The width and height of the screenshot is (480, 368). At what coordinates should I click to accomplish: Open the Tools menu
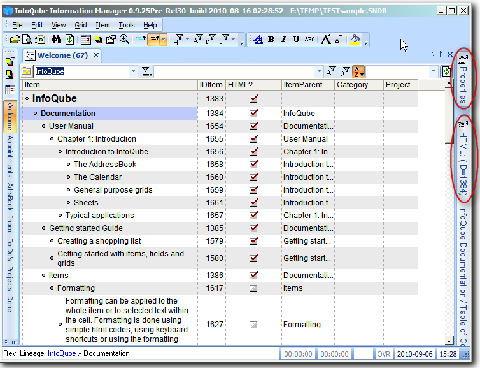coord(127,25)
